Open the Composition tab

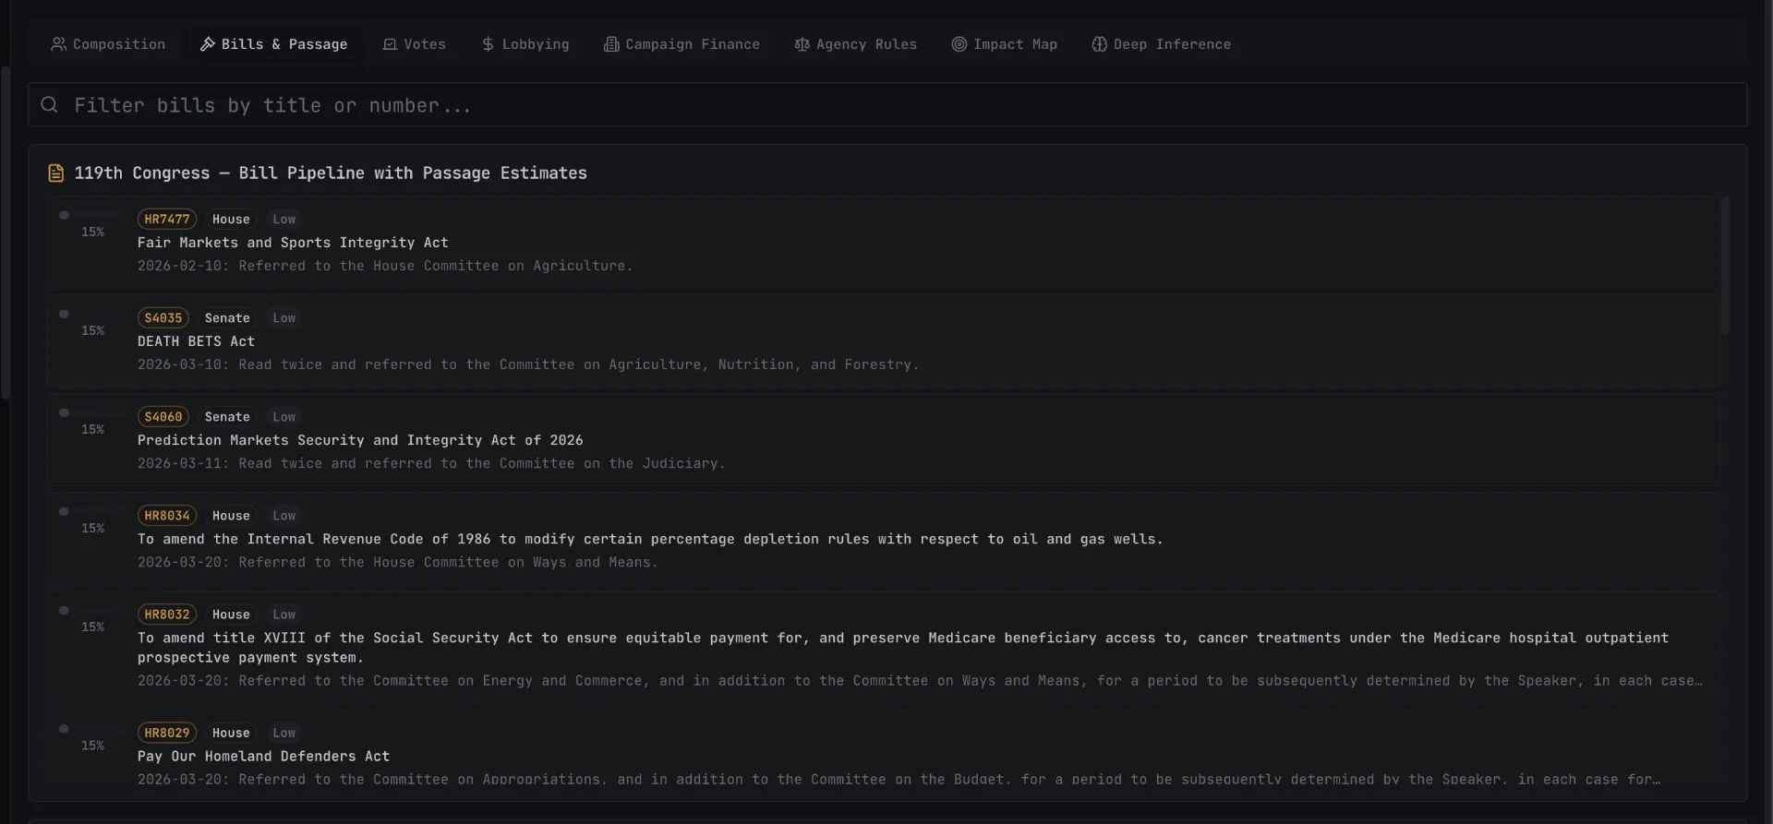coord(108,44)
